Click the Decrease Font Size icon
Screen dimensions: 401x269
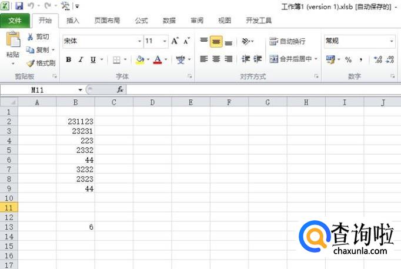tap(187, 41)
